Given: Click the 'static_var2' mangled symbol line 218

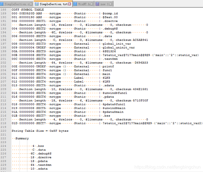Looking at the screenshot, I should (153, 123).
